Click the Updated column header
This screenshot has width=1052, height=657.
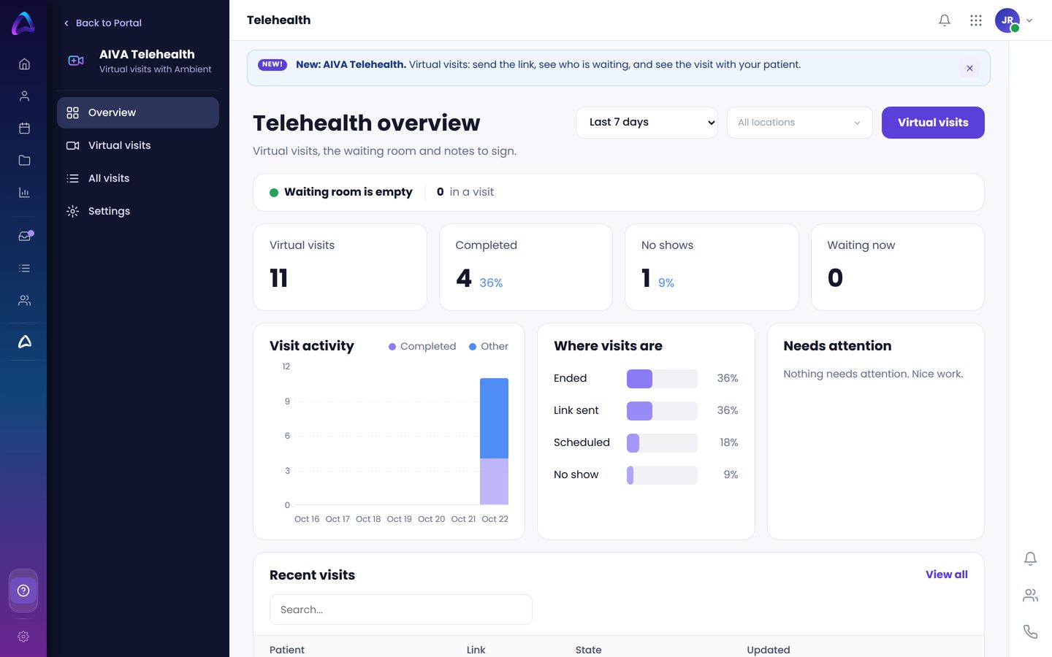tap(769, 650)
